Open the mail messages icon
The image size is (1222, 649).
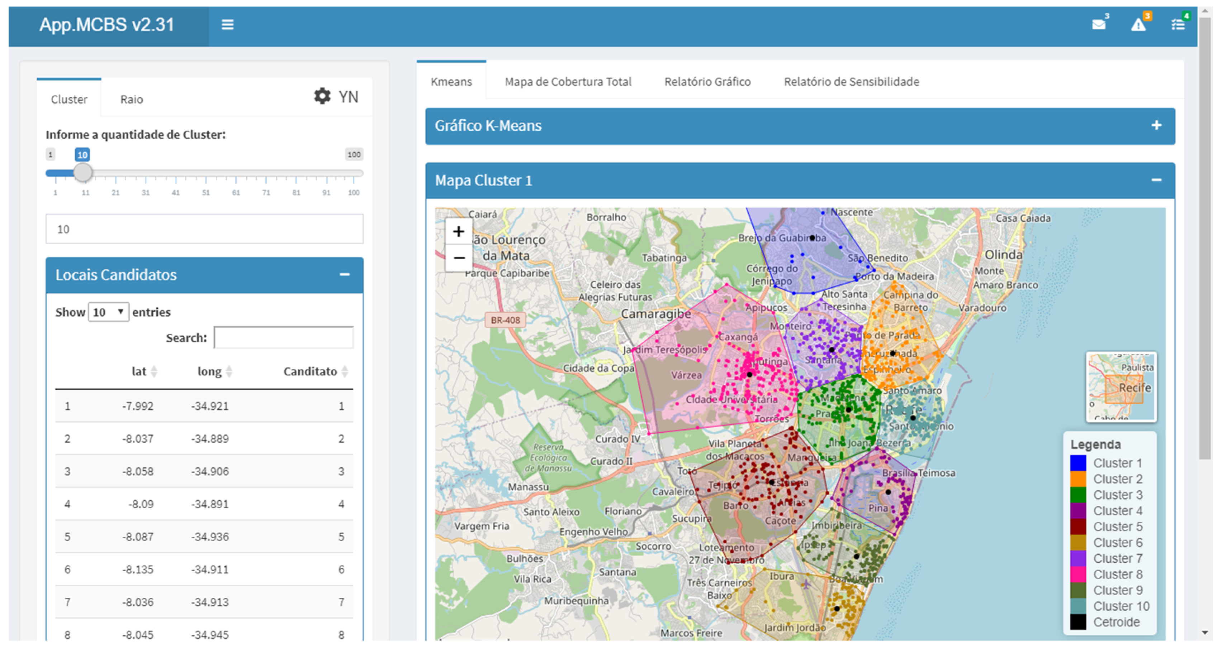click(x=1098, y=25)
